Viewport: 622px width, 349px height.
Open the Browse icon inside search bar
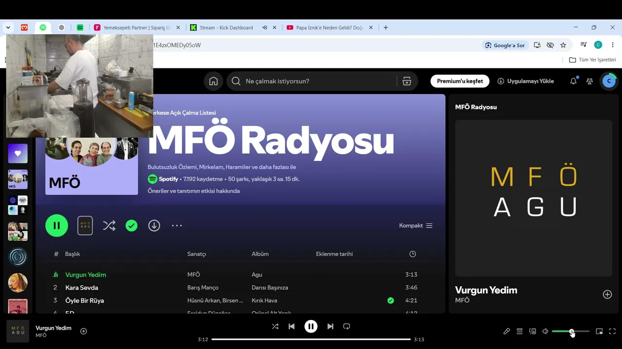point(407,81)
